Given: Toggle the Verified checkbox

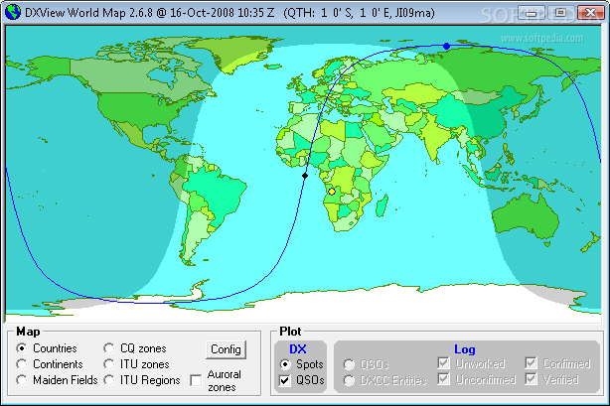Looking at the screenshot, I should [x=531, y=379].
